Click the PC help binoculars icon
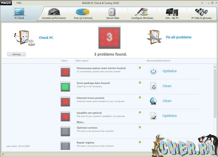218x157 pixels. point(202,12)
